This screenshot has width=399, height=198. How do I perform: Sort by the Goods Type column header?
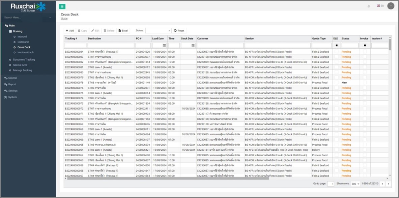pos(322,38)
